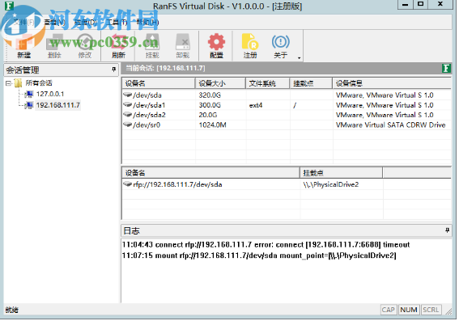459x321 pixels.
Task: Click the 会话管理 panel title
Action: click(23, 70)
